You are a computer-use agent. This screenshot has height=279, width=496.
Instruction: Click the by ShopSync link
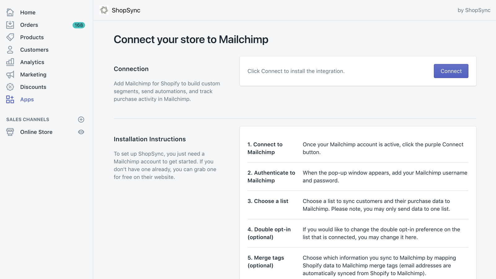(474, 10)
